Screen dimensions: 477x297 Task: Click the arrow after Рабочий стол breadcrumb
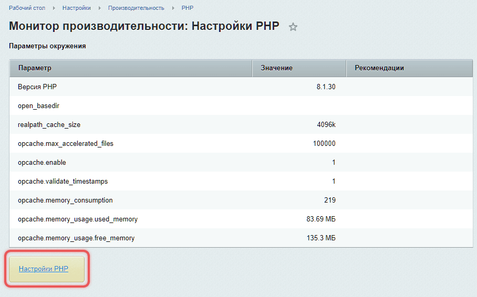[54, 8]
